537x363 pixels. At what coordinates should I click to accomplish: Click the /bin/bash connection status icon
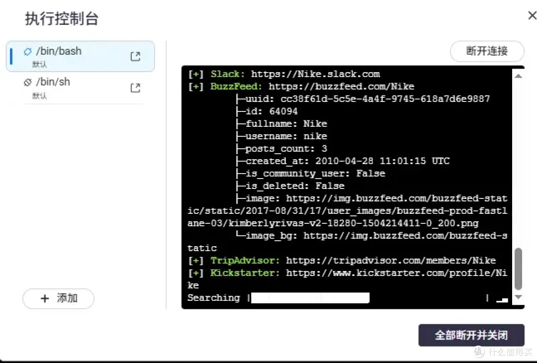(28, 51)
